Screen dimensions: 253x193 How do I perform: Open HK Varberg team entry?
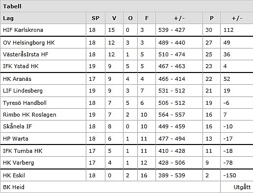(19, 163)
